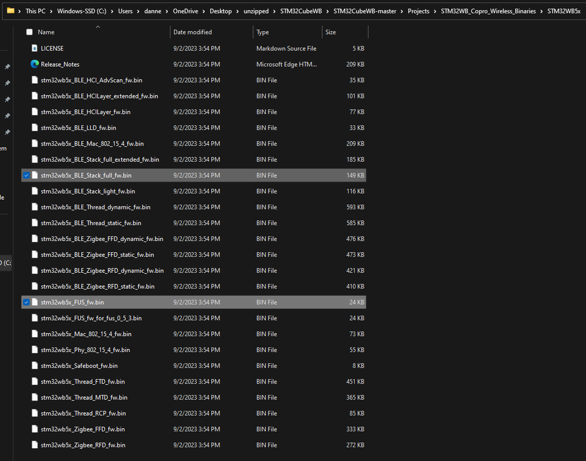Click file icon of stm32wb5x_BLE_Stack_full_extended_fw.bin
This screenshot has height=461, width=586.
pyautogui.click(x=35, y=159)
